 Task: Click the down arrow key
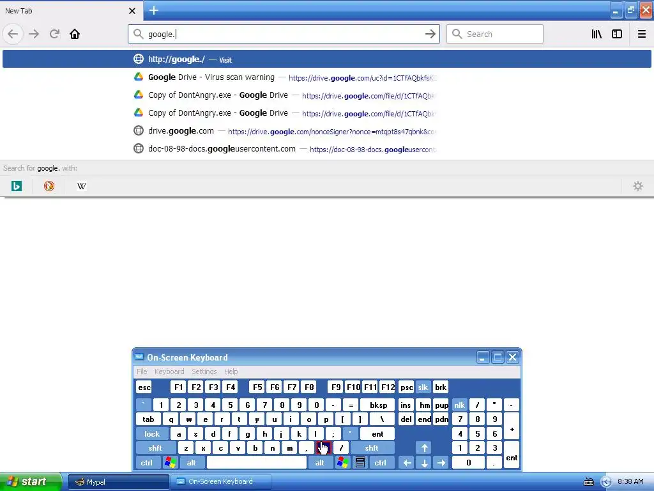pos(424,463)
